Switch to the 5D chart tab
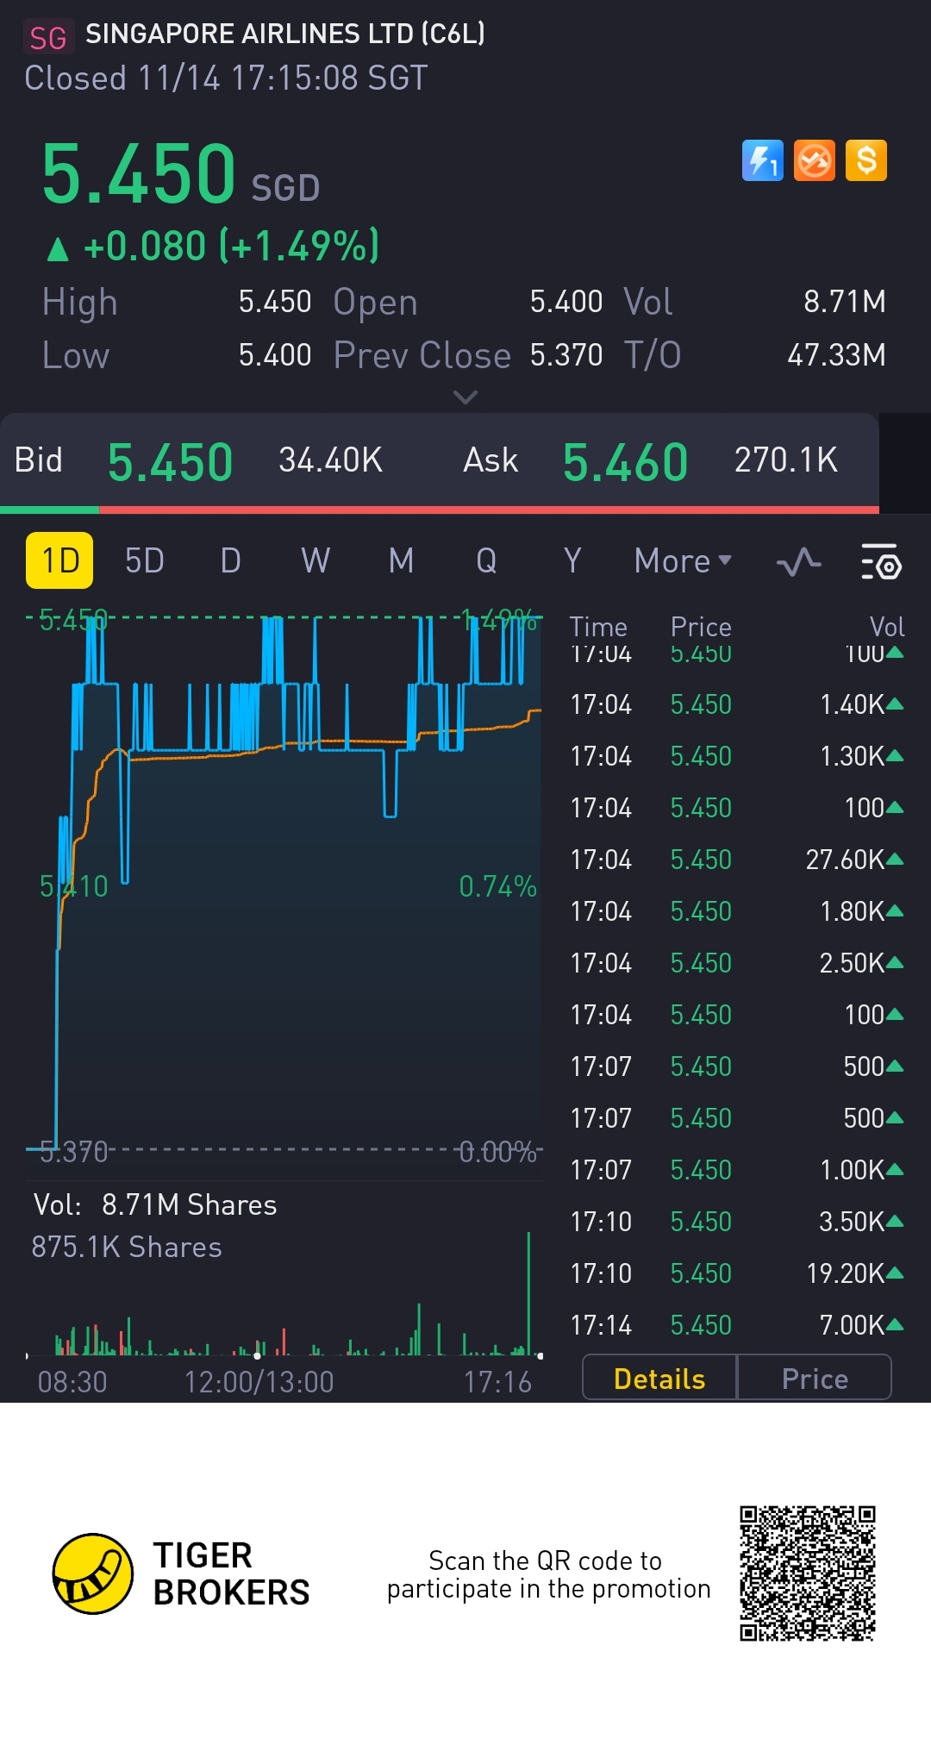This screenshot has width=931, height=1745. (x=145, y=561)
